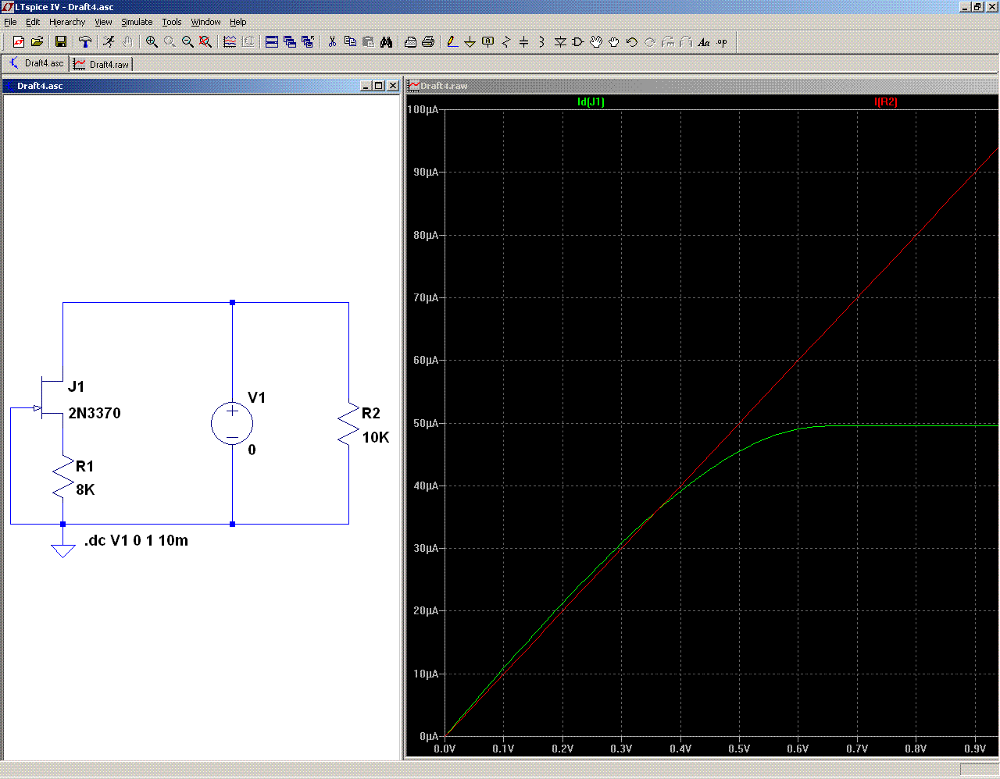The height and width of the screenshot is (779, 1000).
Task: Switch to the Draft4.asc tab
Action: click(x=36, y=63)
